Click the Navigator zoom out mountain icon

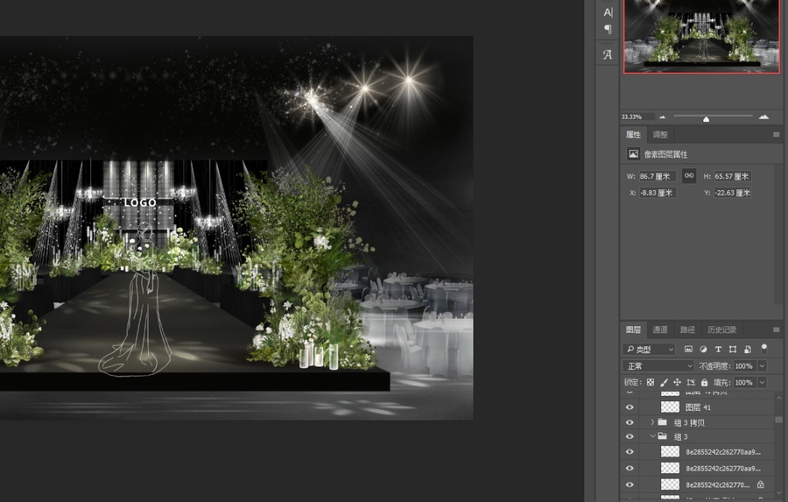663,117
